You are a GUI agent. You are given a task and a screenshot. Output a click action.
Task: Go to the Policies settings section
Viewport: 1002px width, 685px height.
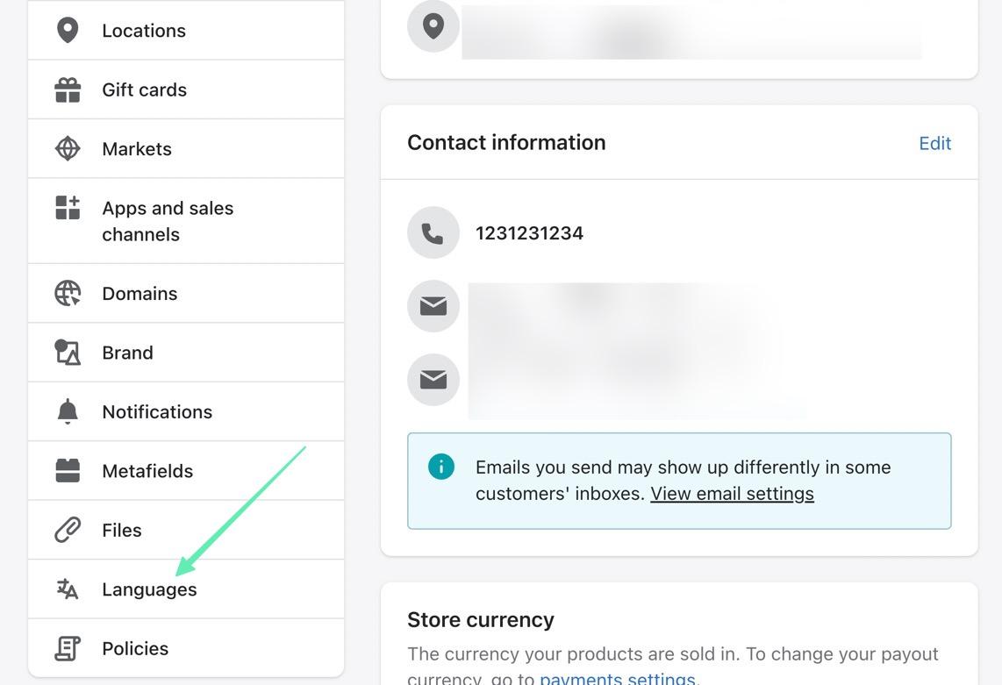click(135, 648)
